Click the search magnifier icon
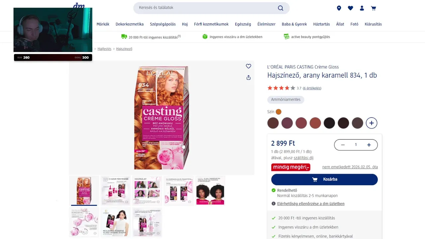425x239 pixels. click(281, 8)
